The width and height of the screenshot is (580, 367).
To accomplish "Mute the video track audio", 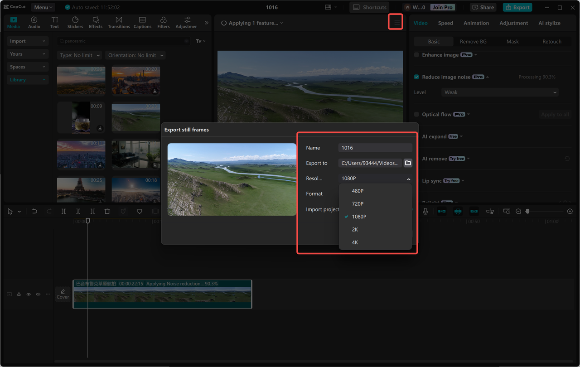I will click(x=38, y=294).
